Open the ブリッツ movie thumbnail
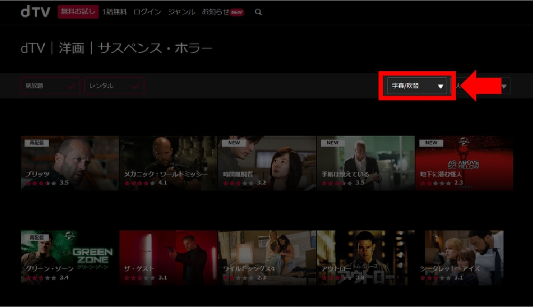Screen dimensions: 533x307 [x=70, y=163]
